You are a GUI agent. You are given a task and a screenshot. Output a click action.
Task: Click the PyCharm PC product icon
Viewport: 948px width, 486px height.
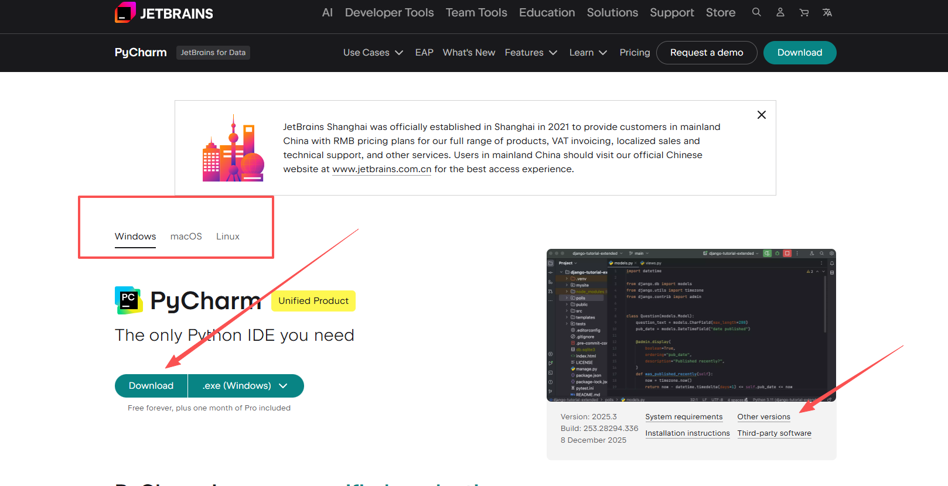tap(128, 300)
